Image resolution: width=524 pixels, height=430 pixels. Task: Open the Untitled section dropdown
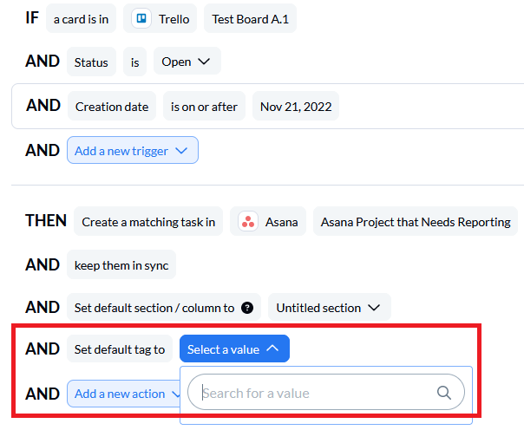click(329, 307)
